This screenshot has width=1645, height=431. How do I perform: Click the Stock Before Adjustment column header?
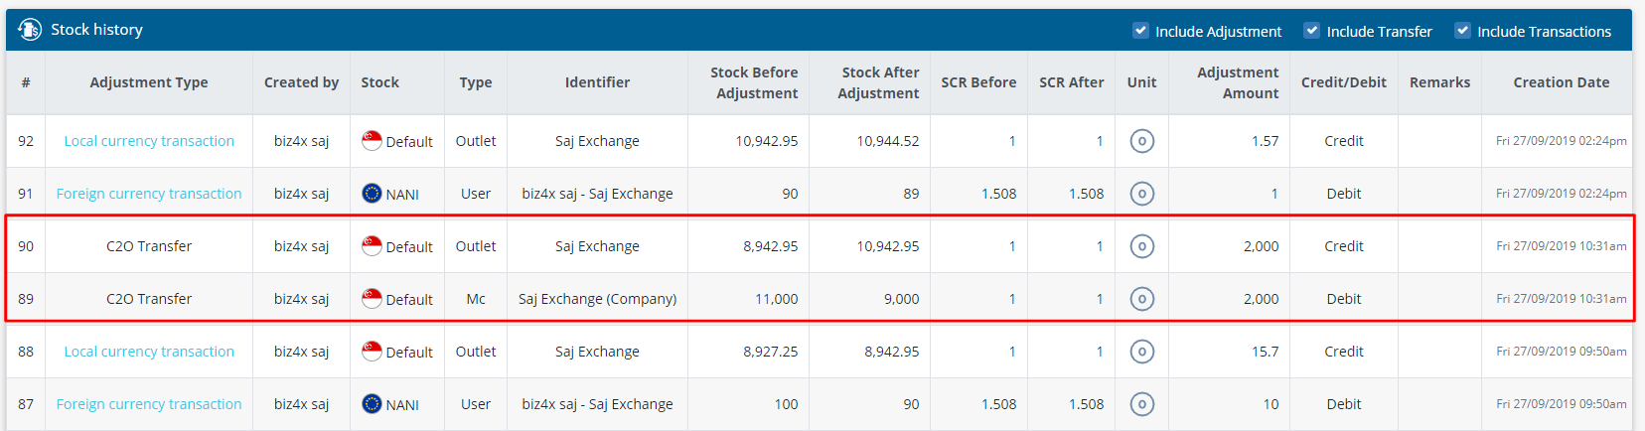pos(754,82)
